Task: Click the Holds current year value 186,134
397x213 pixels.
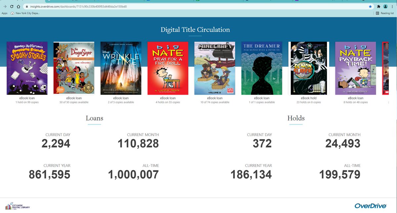Action: (x=251, y=174)
